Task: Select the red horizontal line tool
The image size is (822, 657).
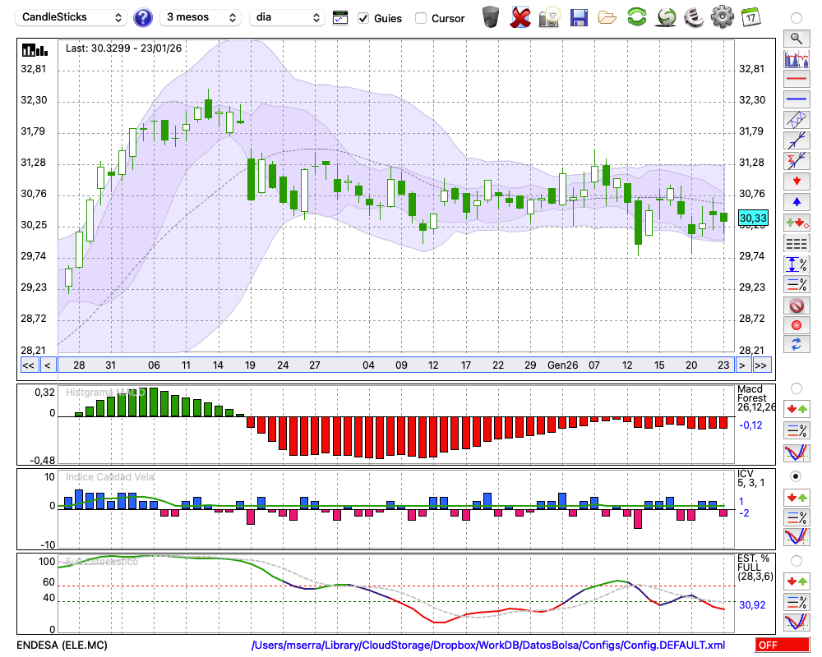Action: (x=796, y=80)
